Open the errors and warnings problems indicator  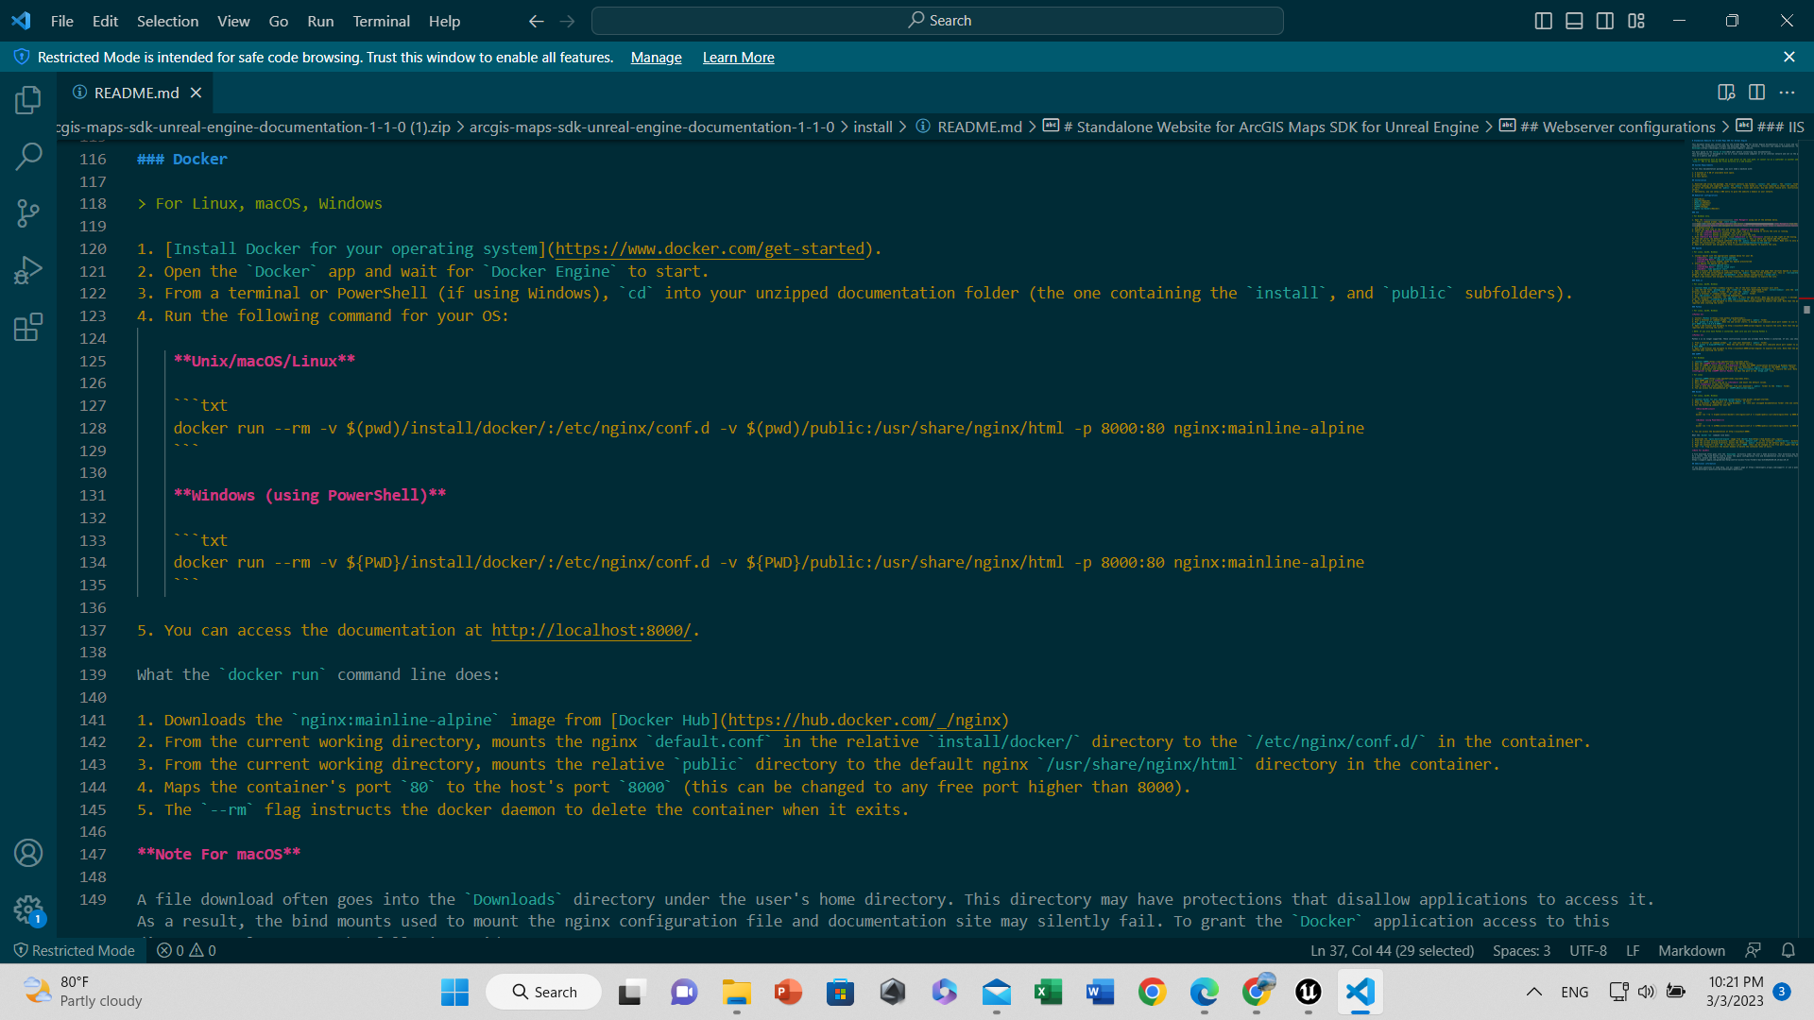186,950
